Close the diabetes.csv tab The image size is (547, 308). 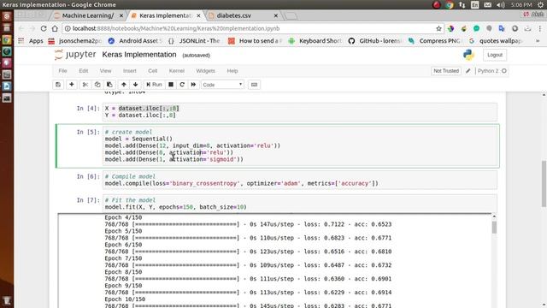pyautogui.click(x=275, y=15)
